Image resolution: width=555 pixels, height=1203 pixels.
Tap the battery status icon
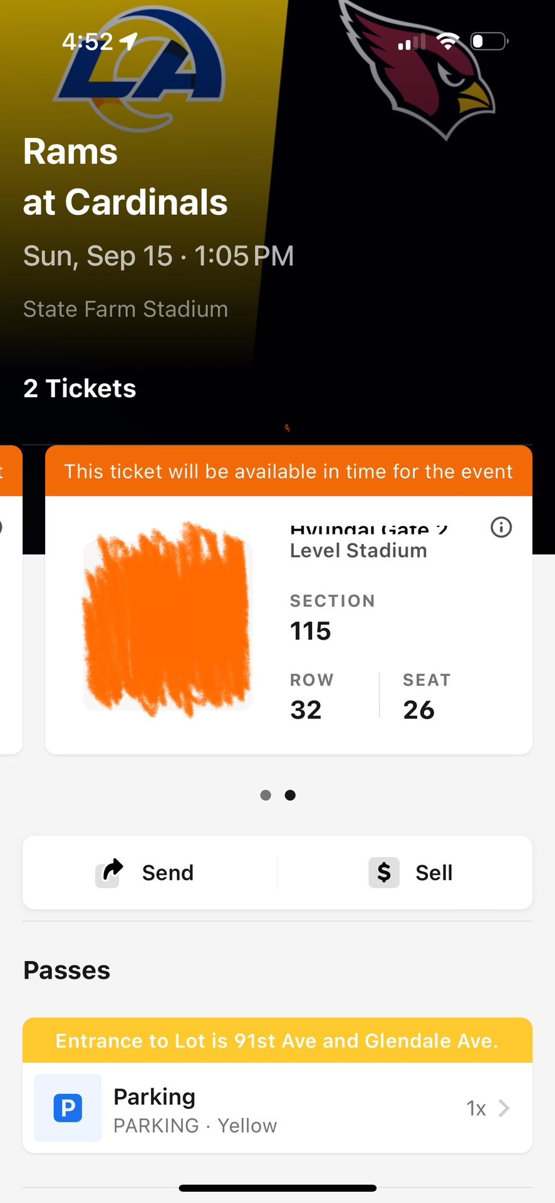tap(489, 41)
